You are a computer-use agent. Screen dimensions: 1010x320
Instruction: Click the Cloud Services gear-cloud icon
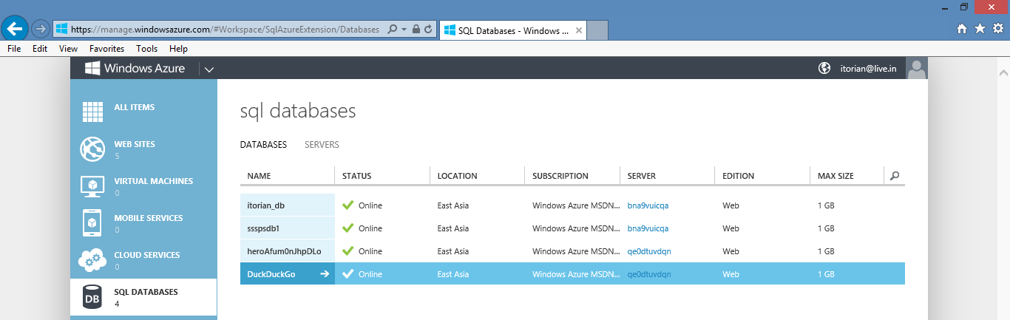coord(92,259)
